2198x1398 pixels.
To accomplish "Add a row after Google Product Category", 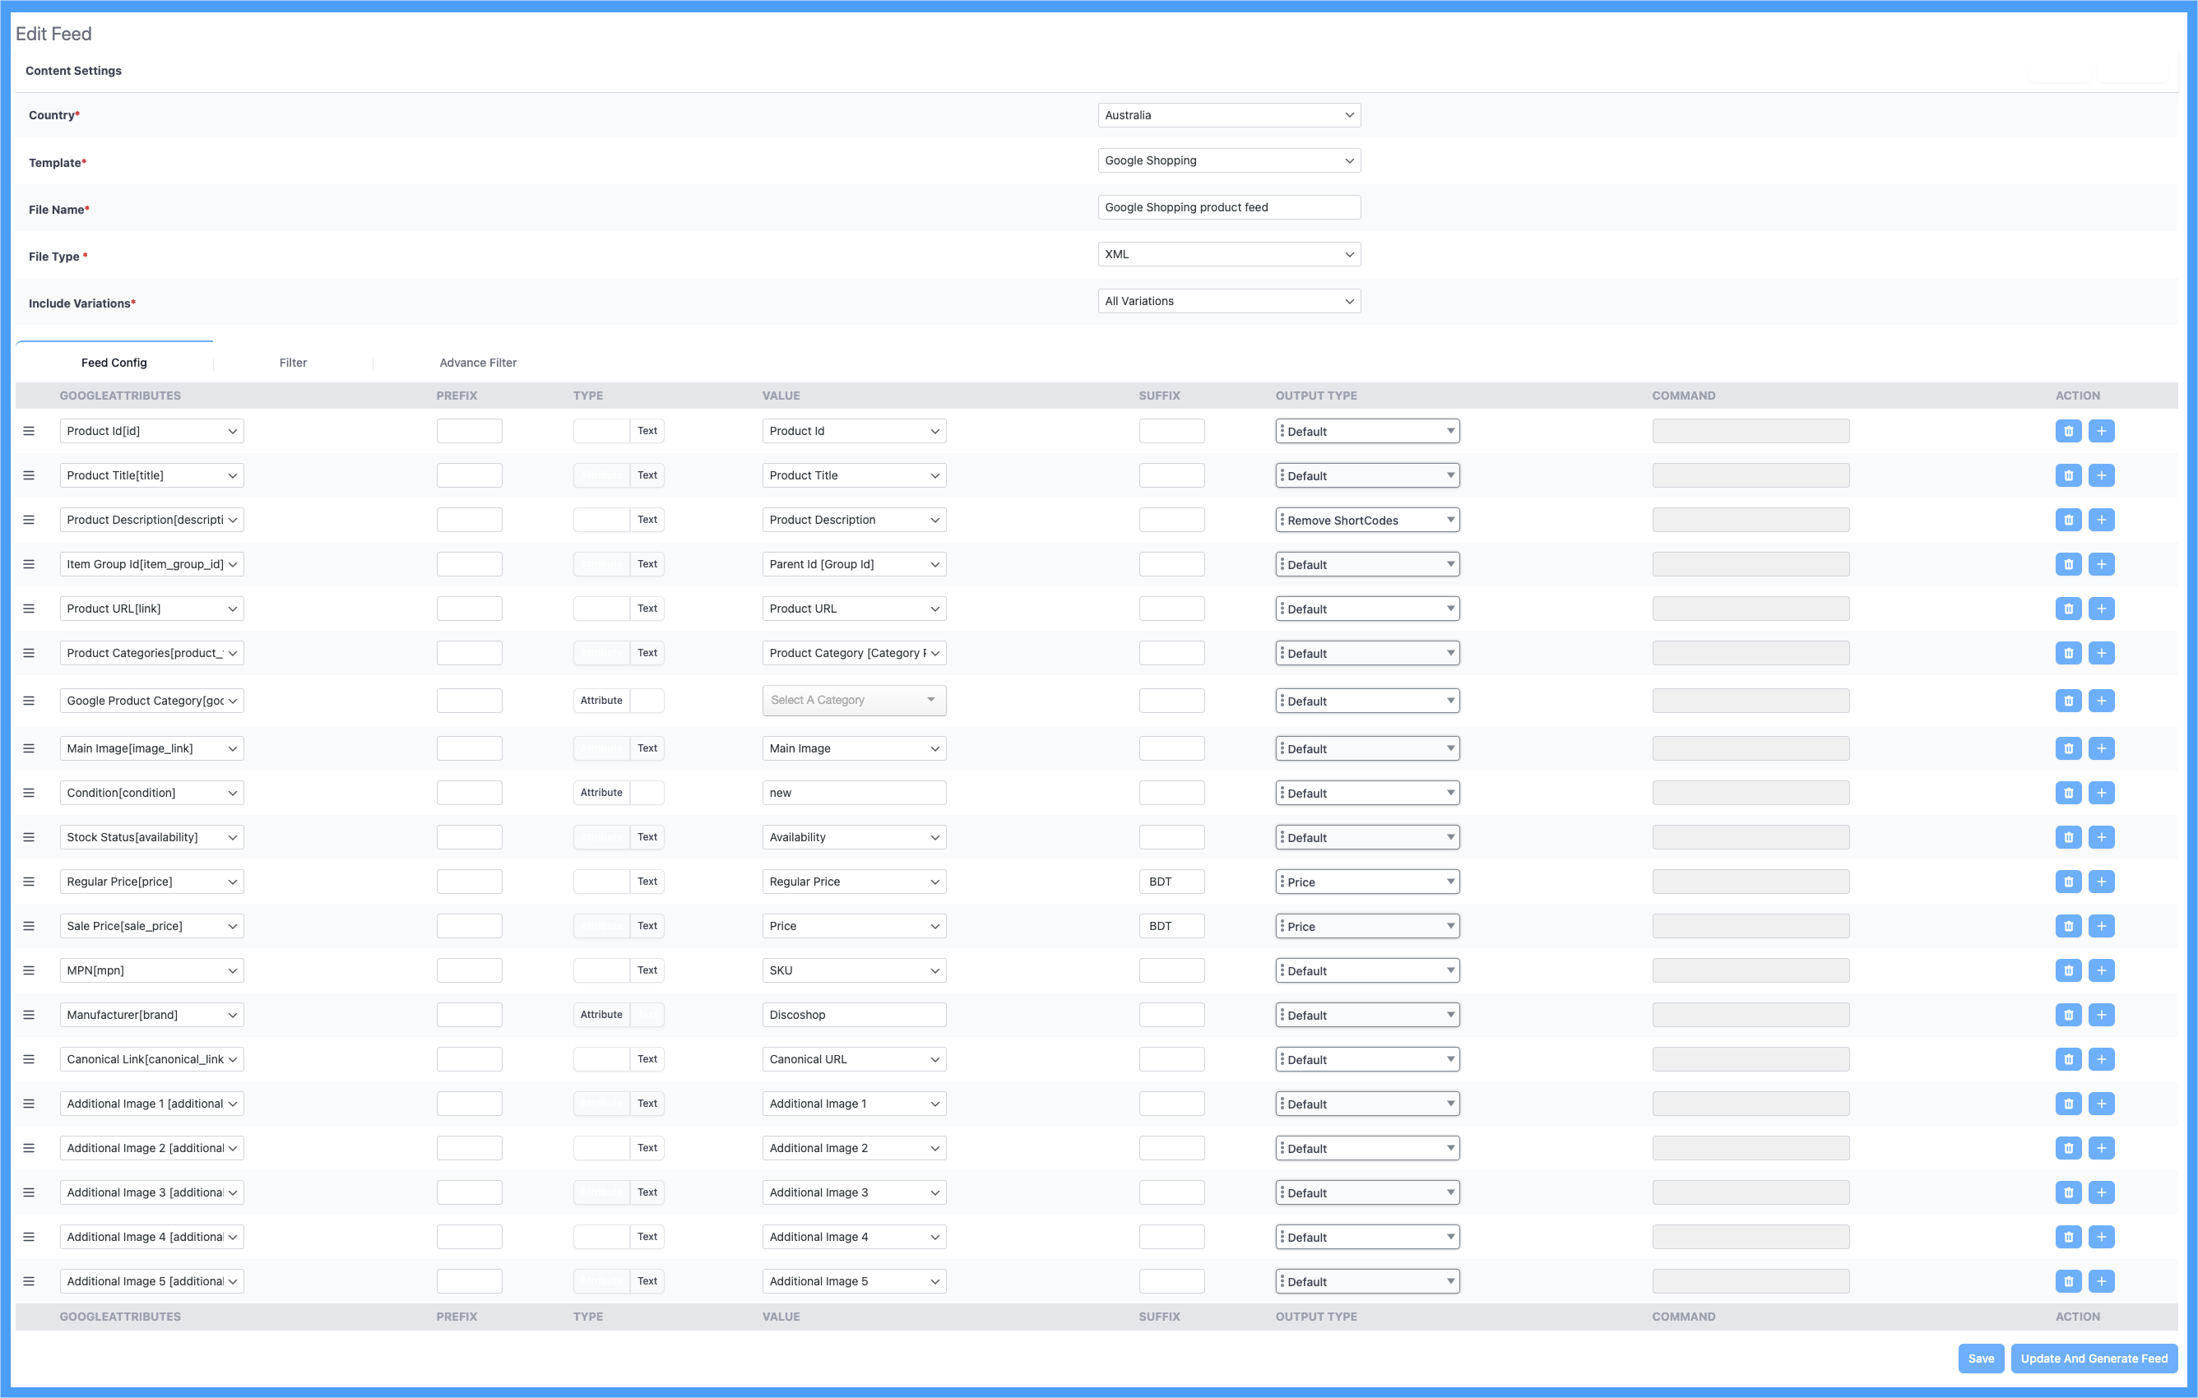I will [x=2101, y=701].
